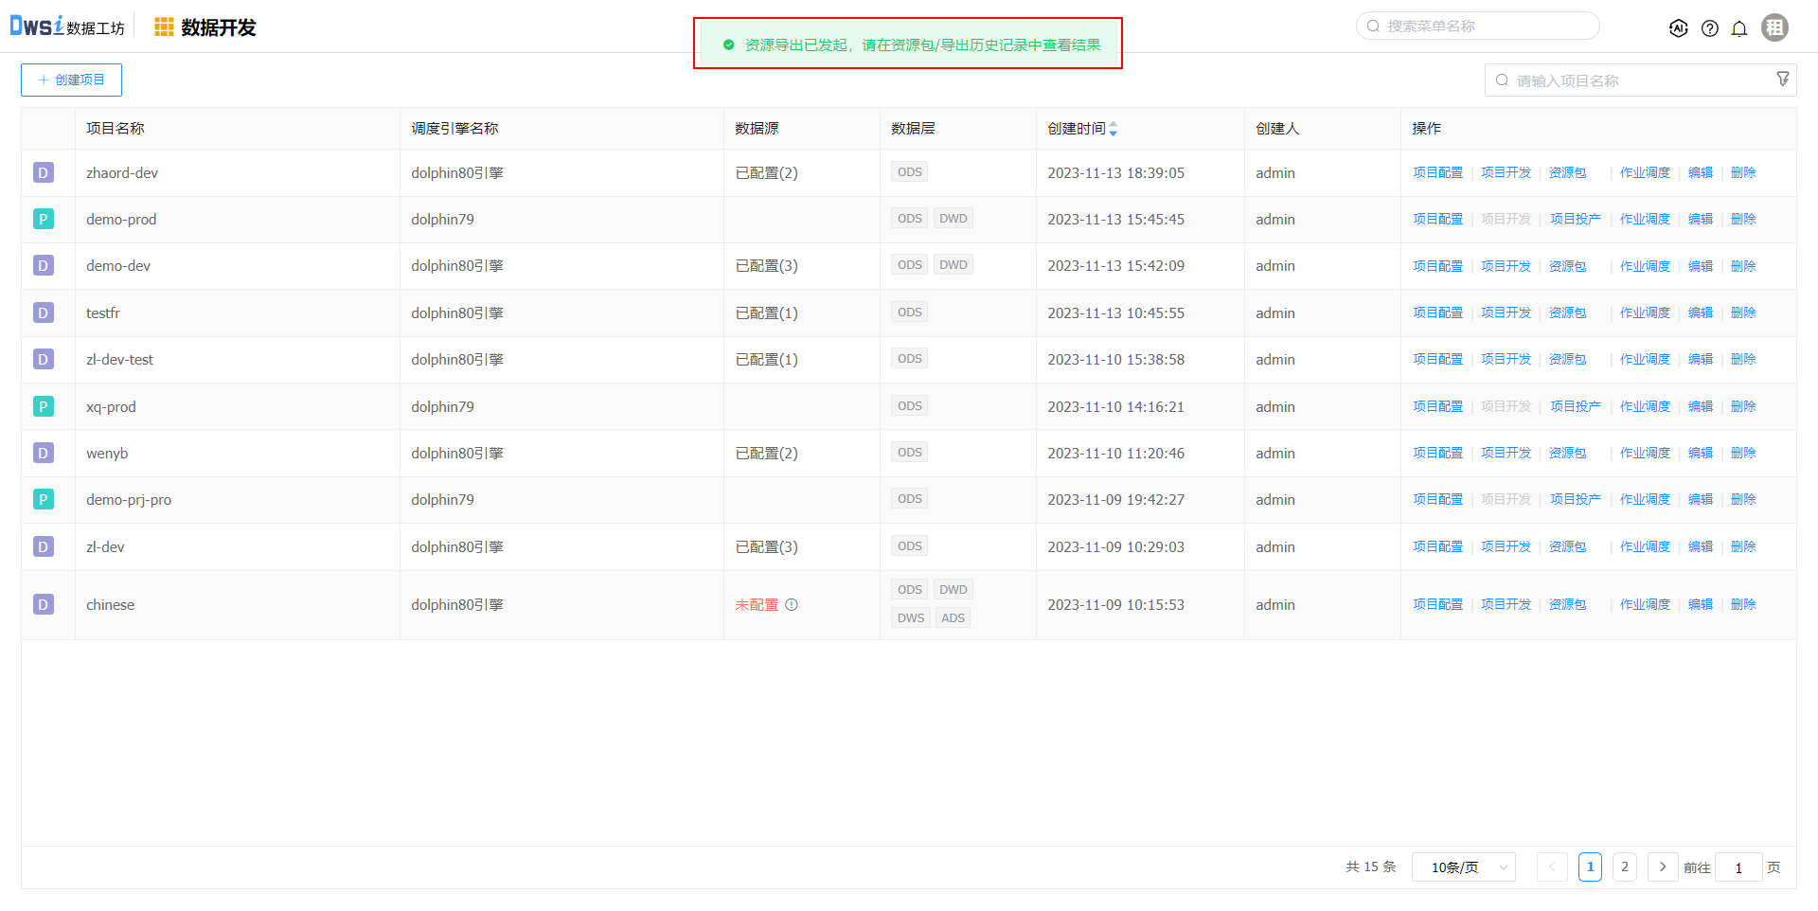
Task: Open the help question mark icon
Action: [1709, 28]
